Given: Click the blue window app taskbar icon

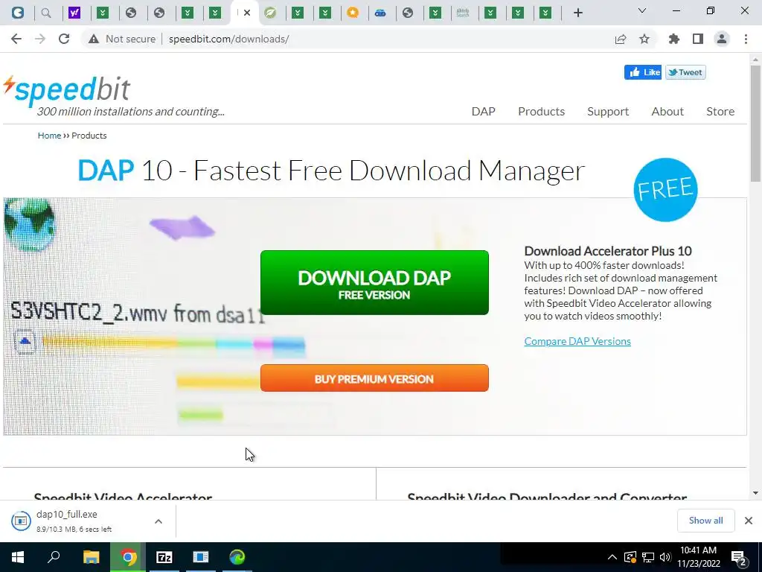Looking at the screenshot, I should tap(200, 557).
